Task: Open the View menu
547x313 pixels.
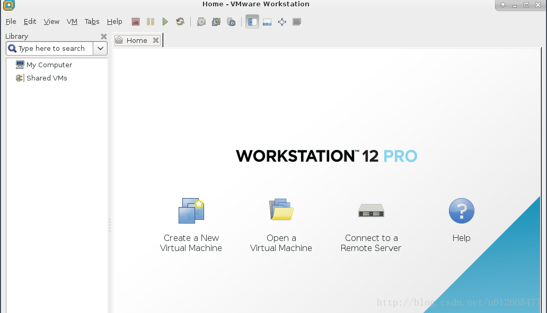Action: [51, 22]
